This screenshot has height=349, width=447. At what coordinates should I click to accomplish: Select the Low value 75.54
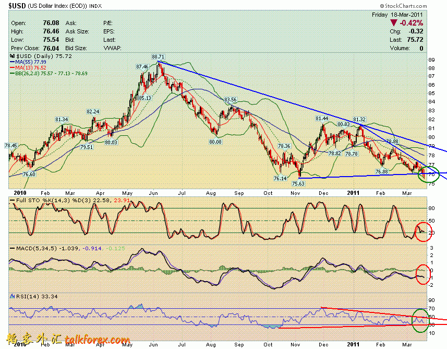tap(51, 39)
